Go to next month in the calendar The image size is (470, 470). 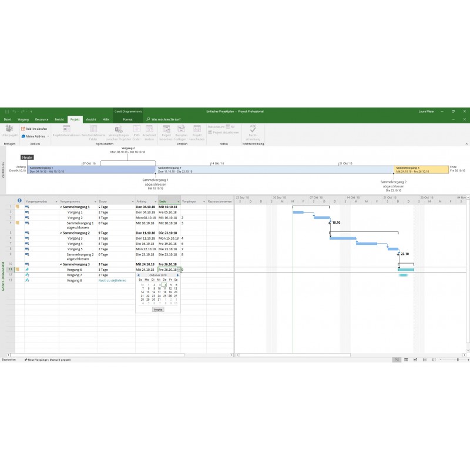(x=177, y=275)
